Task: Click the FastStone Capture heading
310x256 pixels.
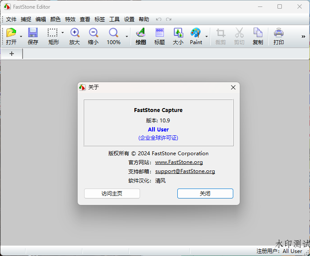Action: pos(158,110)
